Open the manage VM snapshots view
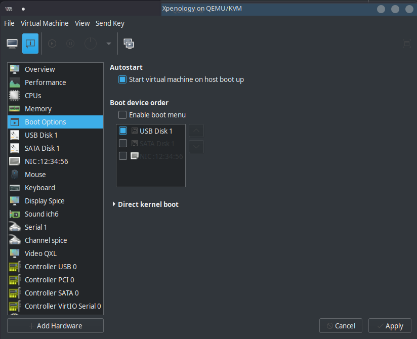417x339 pixels. [129, 44]
